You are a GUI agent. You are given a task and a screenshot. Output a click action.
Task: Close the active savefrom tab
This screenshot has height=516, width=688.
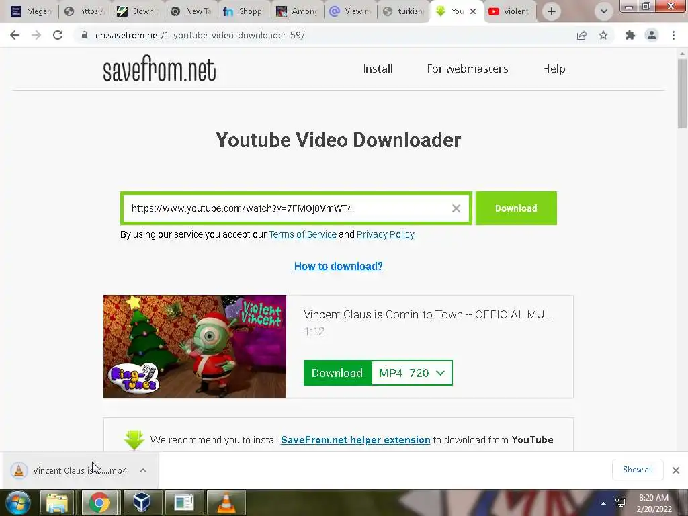(x=473, y=11)
